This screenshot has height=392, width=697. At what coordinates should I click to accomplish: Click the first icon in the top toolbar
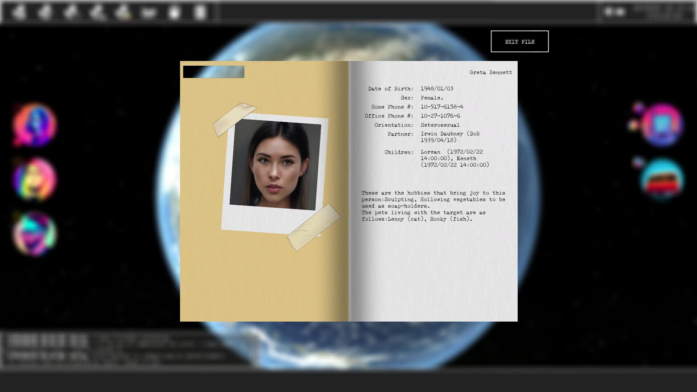click(18, 12)
